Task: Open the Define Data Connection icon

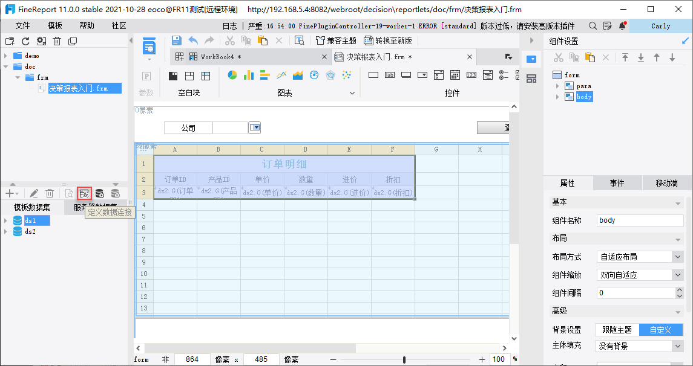Action: pos(84,193)
